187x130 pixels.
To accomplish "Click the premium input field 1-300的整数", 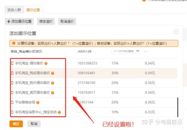I will tap(124, 52).
